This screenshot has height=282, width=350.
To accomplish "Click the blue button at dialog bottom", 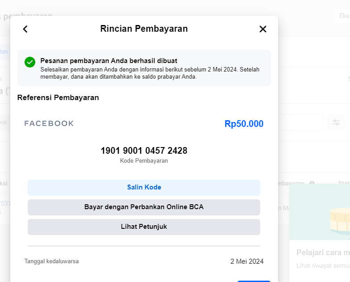I will point(254,280).
